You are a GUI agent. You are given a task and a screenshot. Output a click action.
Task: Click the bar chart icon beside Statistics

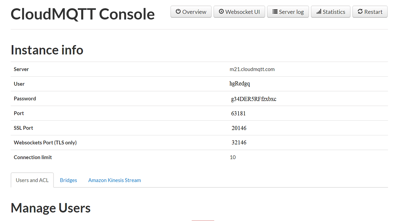tap(319, 12)
